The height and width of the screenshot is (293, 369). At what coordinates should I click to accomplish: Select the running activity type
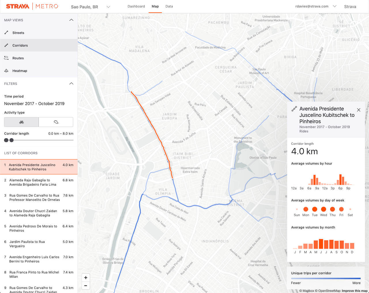56,122
